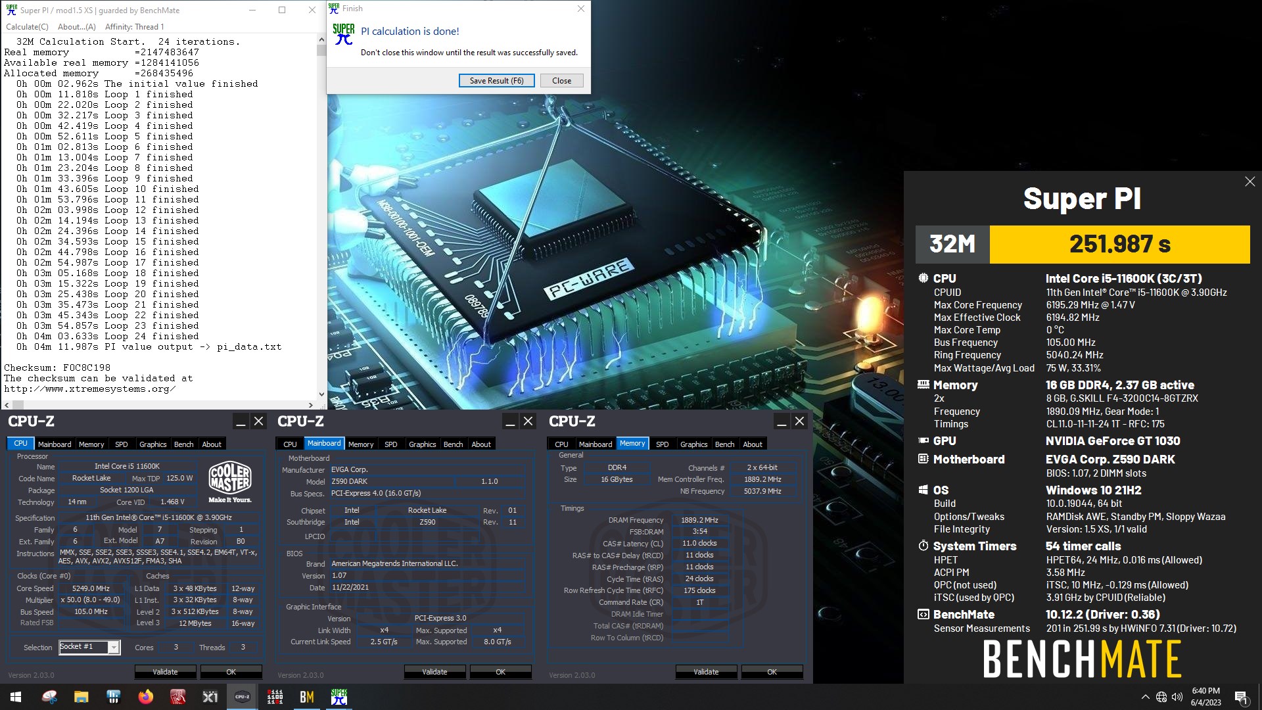Click the X1 taskbar application icon
Screen dimensions: 1262x710
(x=210, y=697)
